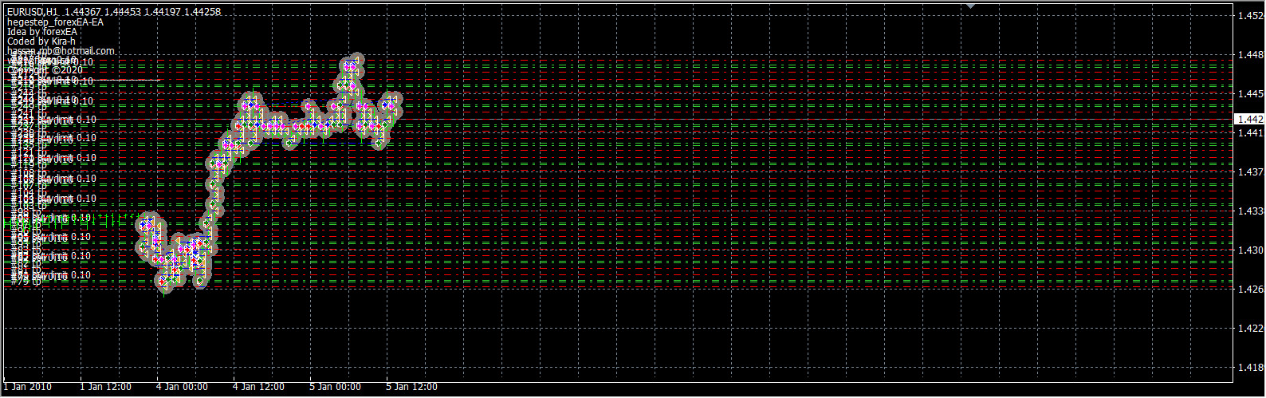
Task: Select the '5 Jan 12:00' time label
Action: (412, 387)
